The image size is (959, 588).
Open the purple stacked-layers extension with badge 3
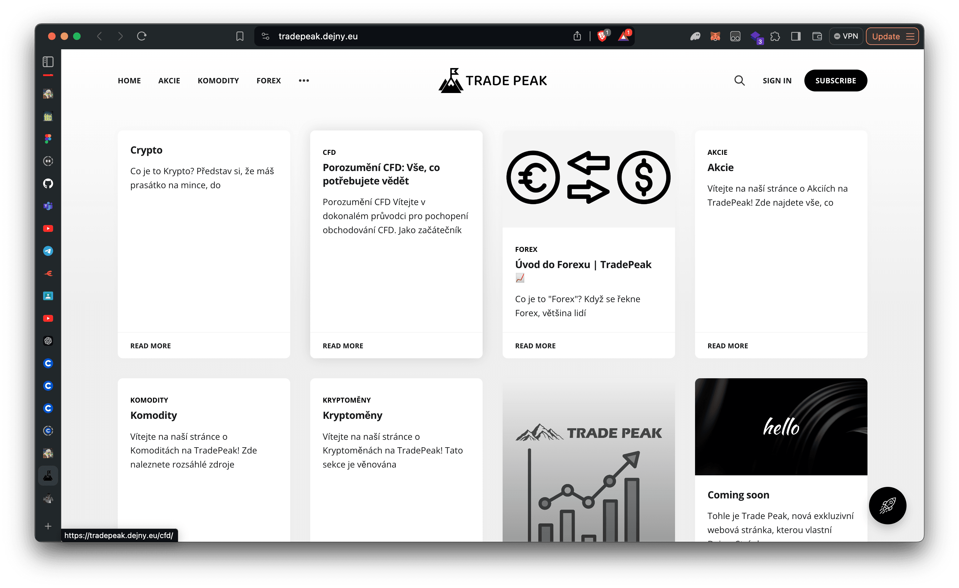(x=756, y=37)
